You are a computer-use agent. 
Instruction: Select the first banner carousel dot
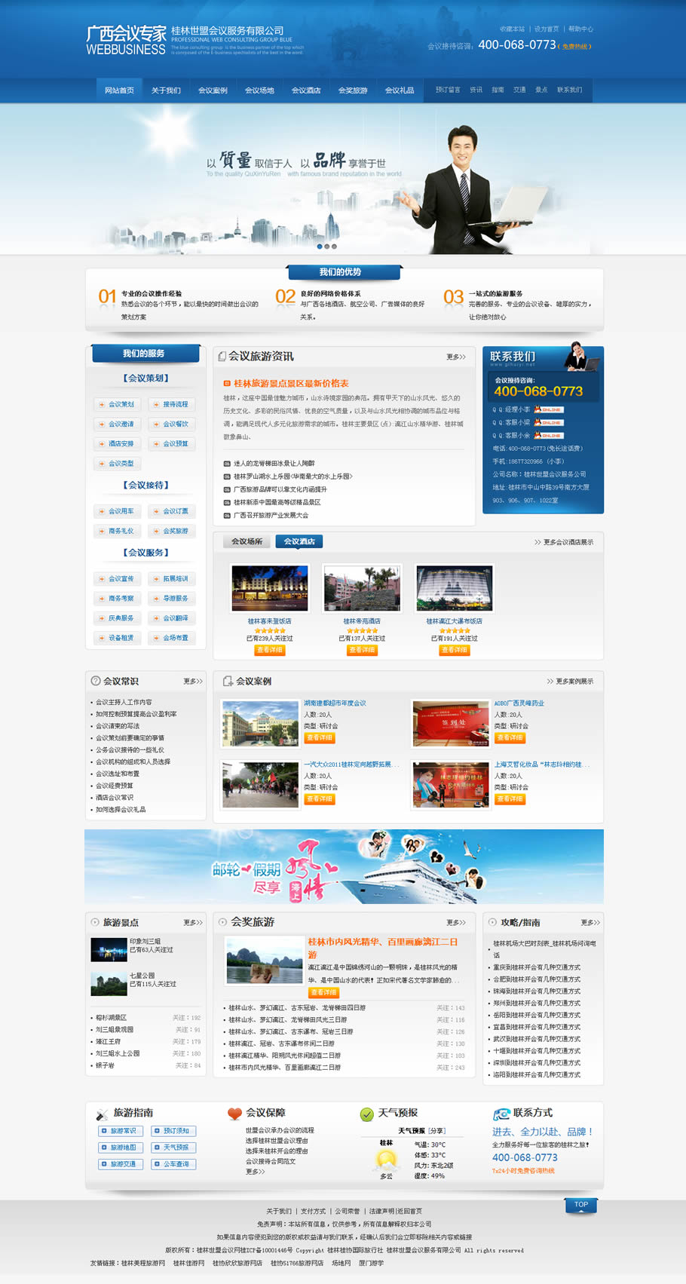(x=320, y=247)
